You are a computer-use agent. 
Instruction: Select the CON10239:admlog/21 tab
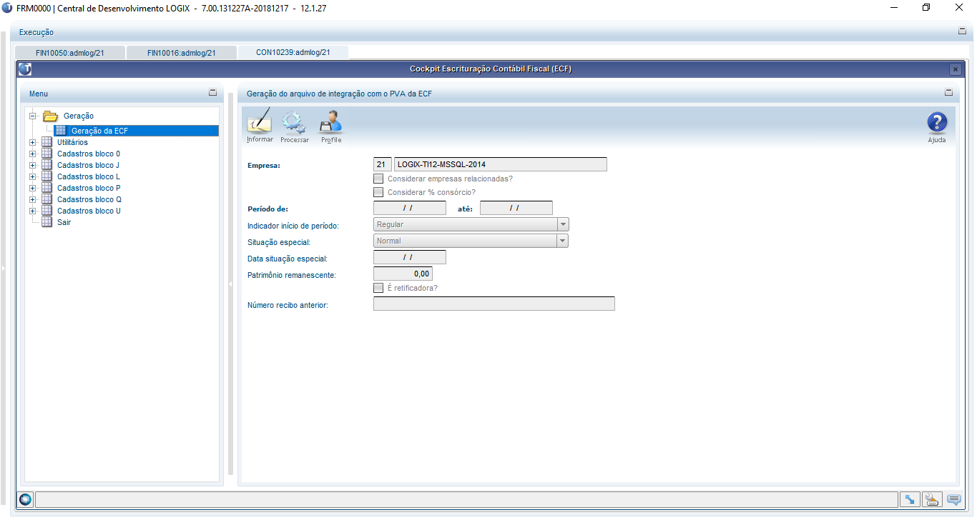tap(293, 52)
